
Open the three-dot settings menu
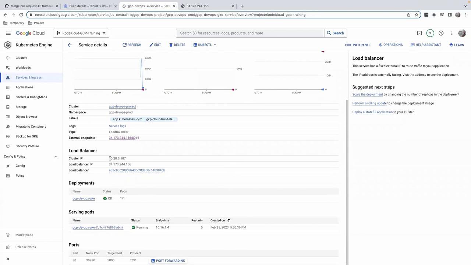pyautogui.click(x=452, y=33)
